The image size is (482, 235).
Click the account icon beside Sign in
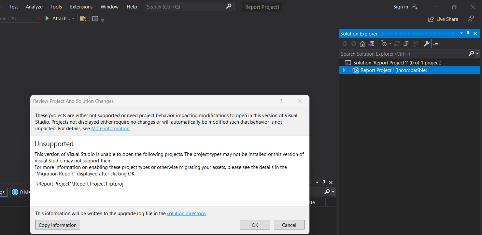(415, 7)
